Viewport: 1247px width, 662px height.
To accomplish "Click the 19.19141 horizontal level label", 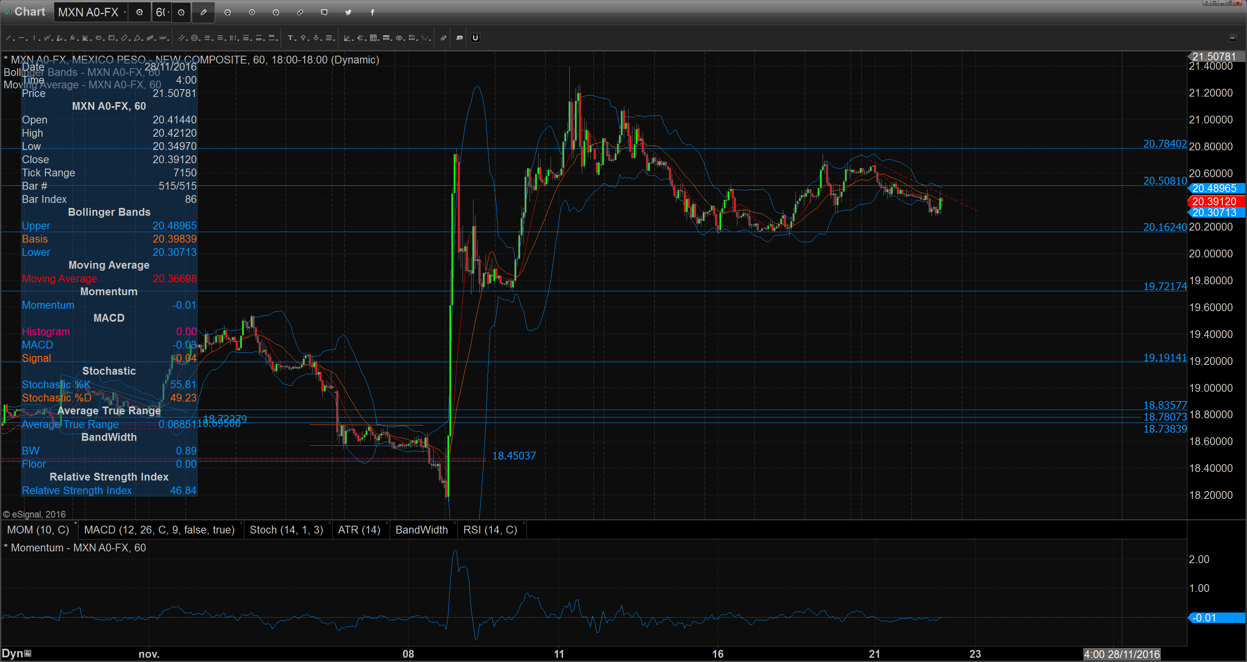I will coord(1165,357).
